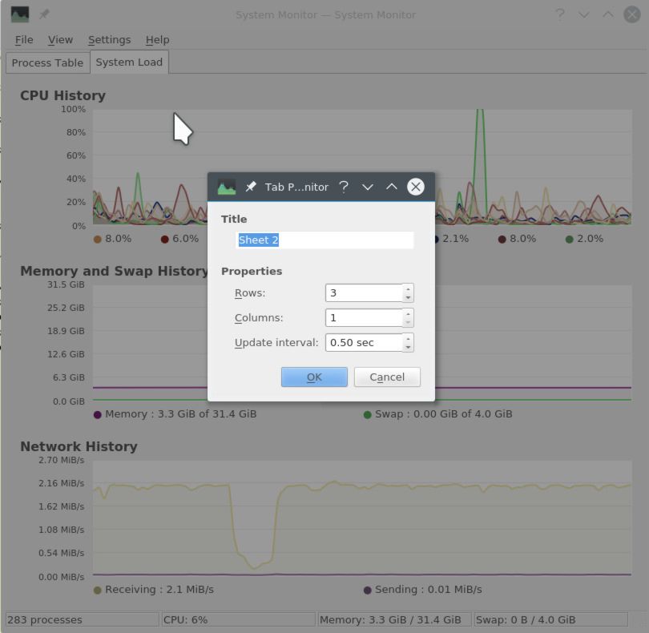
Task: Maximize the Tab Properties dialog with up chevron
Action: click(392, 187)
